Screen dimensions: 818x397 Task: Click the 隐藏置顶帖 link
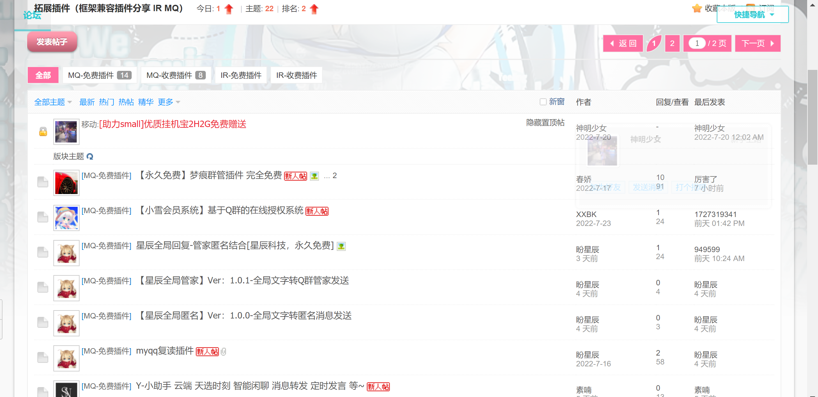tap(545, 123)
